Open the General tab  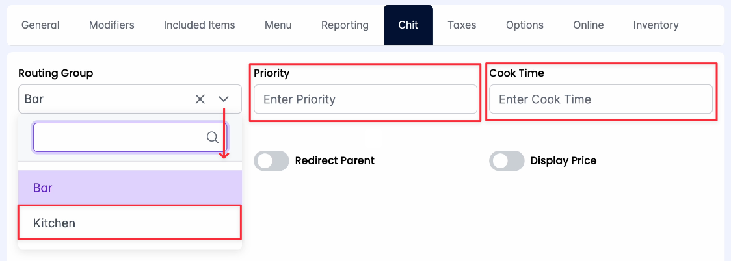point(40,25)
